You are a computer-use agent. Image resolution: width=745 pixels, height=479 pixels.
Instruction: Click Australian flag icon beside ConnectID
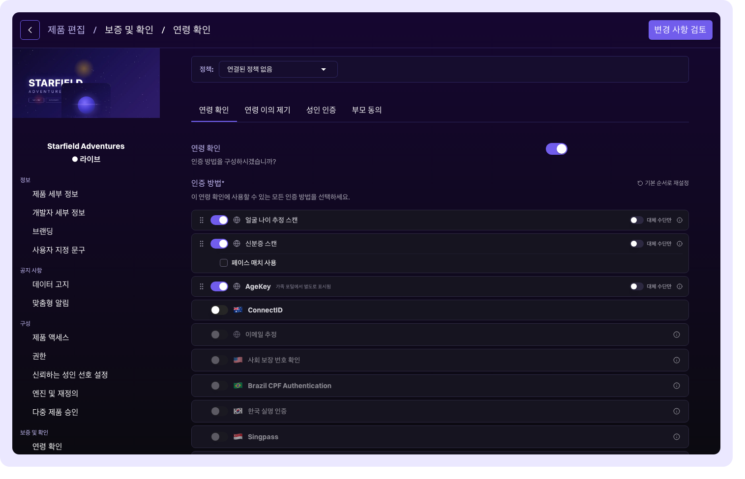pos(238,310)
